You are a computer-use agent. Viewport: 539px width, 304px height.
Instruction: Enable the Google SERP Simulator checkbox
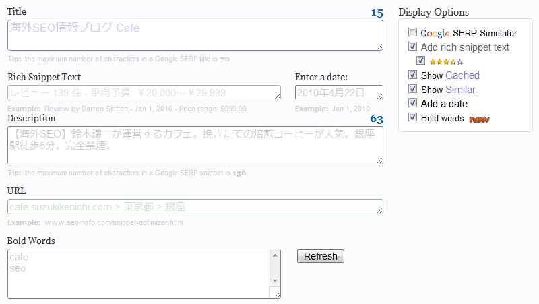[x=412, y=32]
